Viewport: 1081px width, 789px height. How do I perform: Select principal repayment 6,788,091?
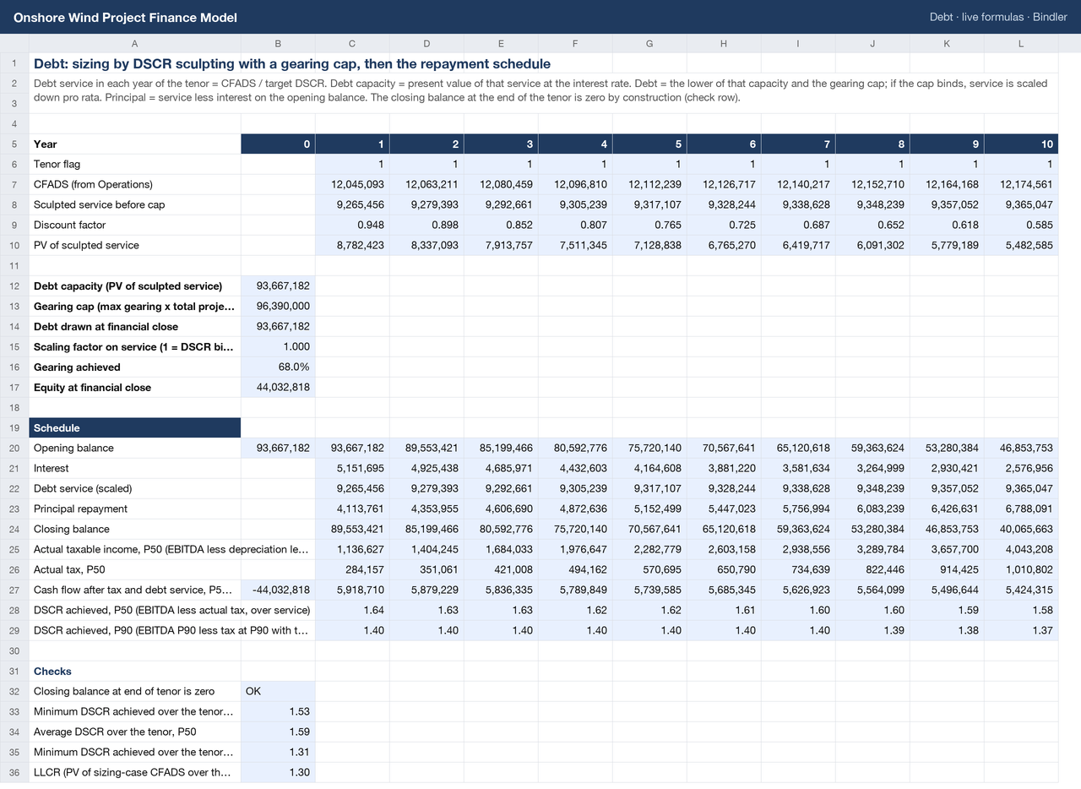click(x=1020, y=509)
